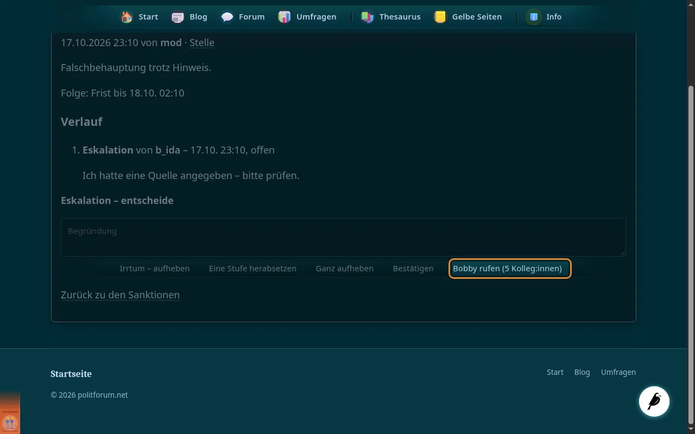Image resolution: width=695 pixels, height=434 pixels.
Task: Click the Forum speech bubble icon
Action: click(x=228, y=17)
